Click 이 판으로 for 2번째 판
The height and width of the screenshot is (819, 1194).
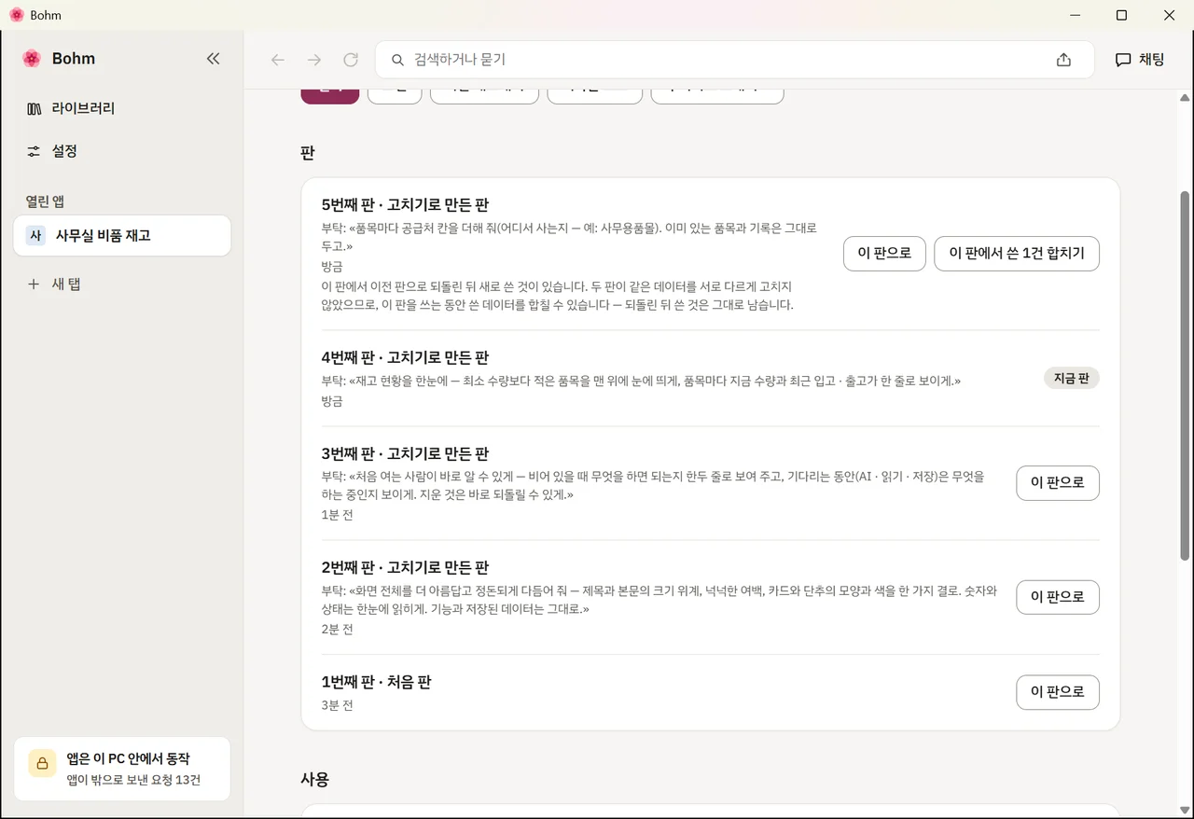(x=1058, y=597)
